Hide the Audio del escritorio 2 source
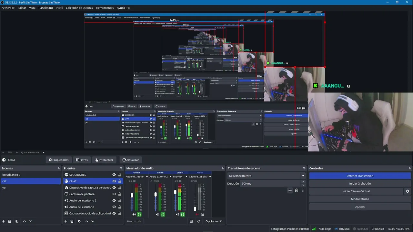This screenshot has width=413, height=232. coord(114,200)
